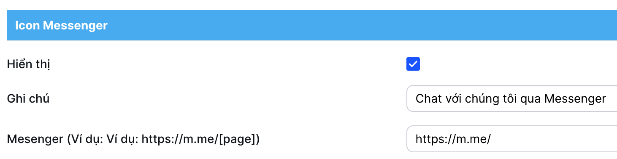Click the Ghi chú text field
The width and height of the screenshot is (617, 159).
pos(511,99)
